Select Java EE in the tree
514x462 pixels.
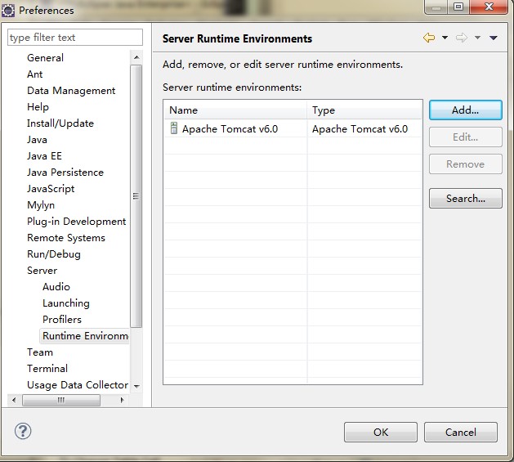[x=45, y=156]
